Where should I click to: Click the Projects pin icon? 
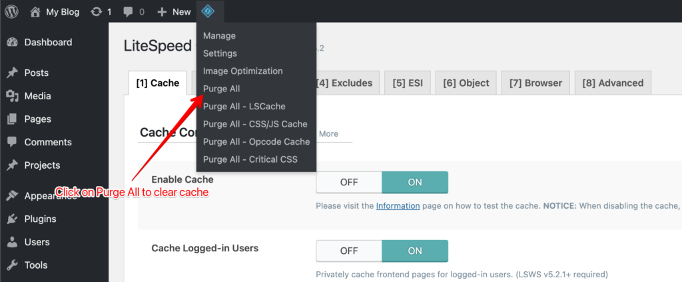point(12,165)
